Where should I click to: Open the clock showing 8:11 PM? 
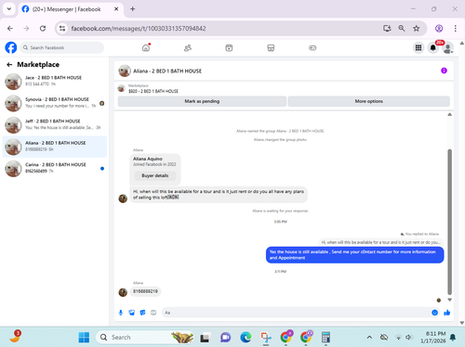click(433, 337)
